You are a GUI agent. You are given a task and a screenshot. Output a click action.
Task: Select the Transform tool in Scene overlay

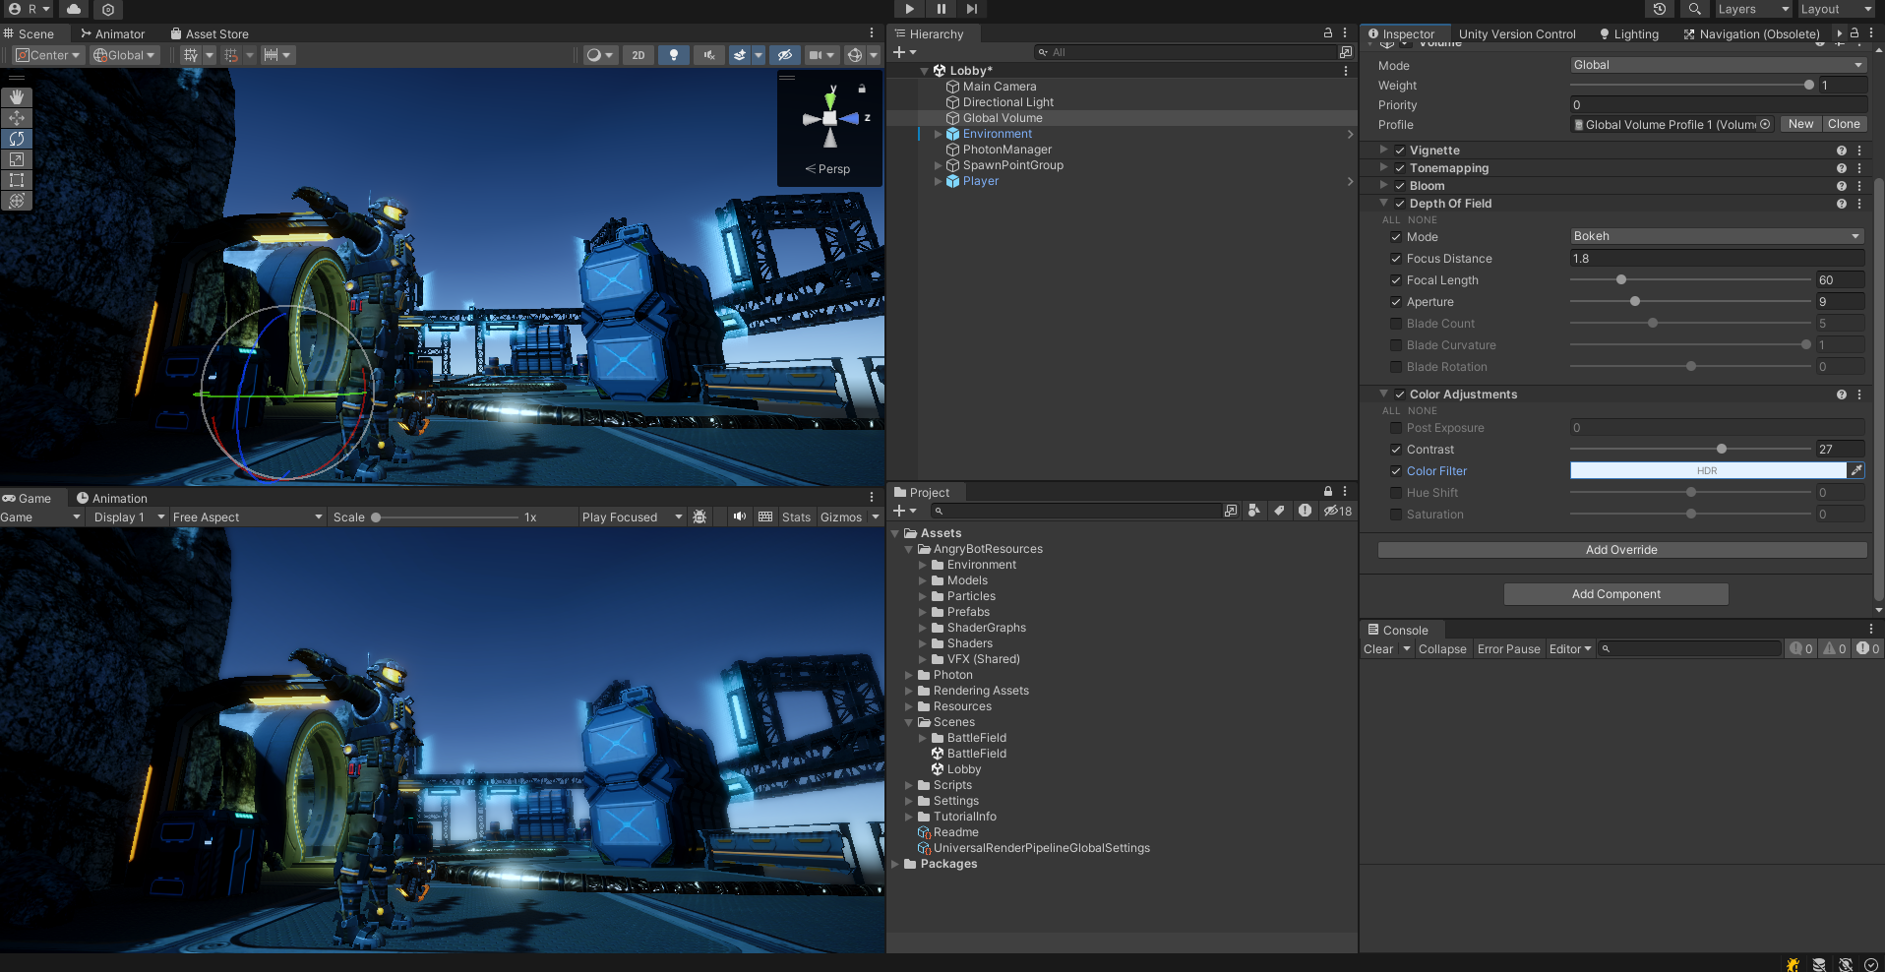pyautogui.click(x=17, y=201)
